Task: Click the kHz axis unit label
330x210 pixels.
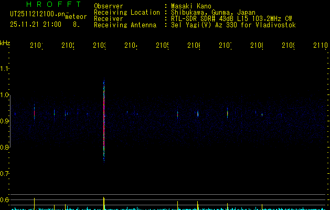Action: pyautogui.click(x=5, y=43)
